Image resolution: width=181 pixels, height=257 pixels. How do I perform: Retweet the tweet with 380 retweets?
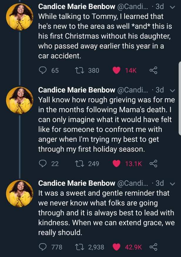coord(79,70)
